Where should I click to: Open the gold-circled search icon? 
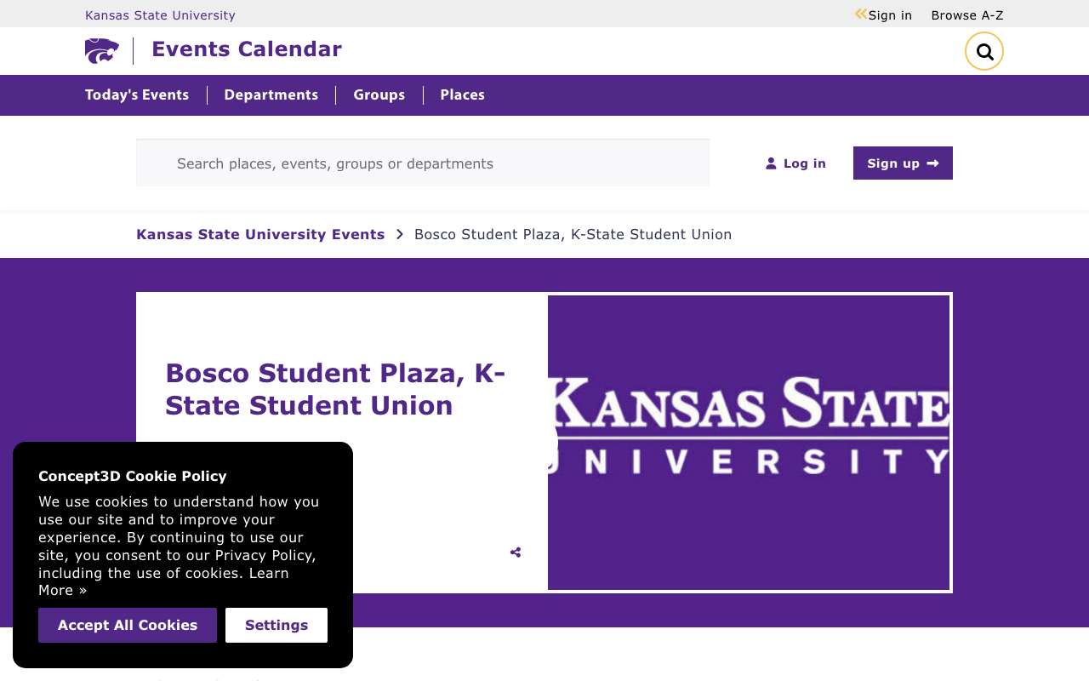(984, 51)
